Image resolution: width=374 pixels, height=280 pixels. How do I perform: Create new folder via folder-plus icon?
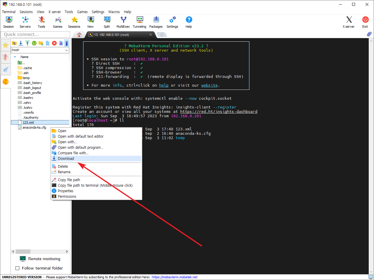(41, 43)
